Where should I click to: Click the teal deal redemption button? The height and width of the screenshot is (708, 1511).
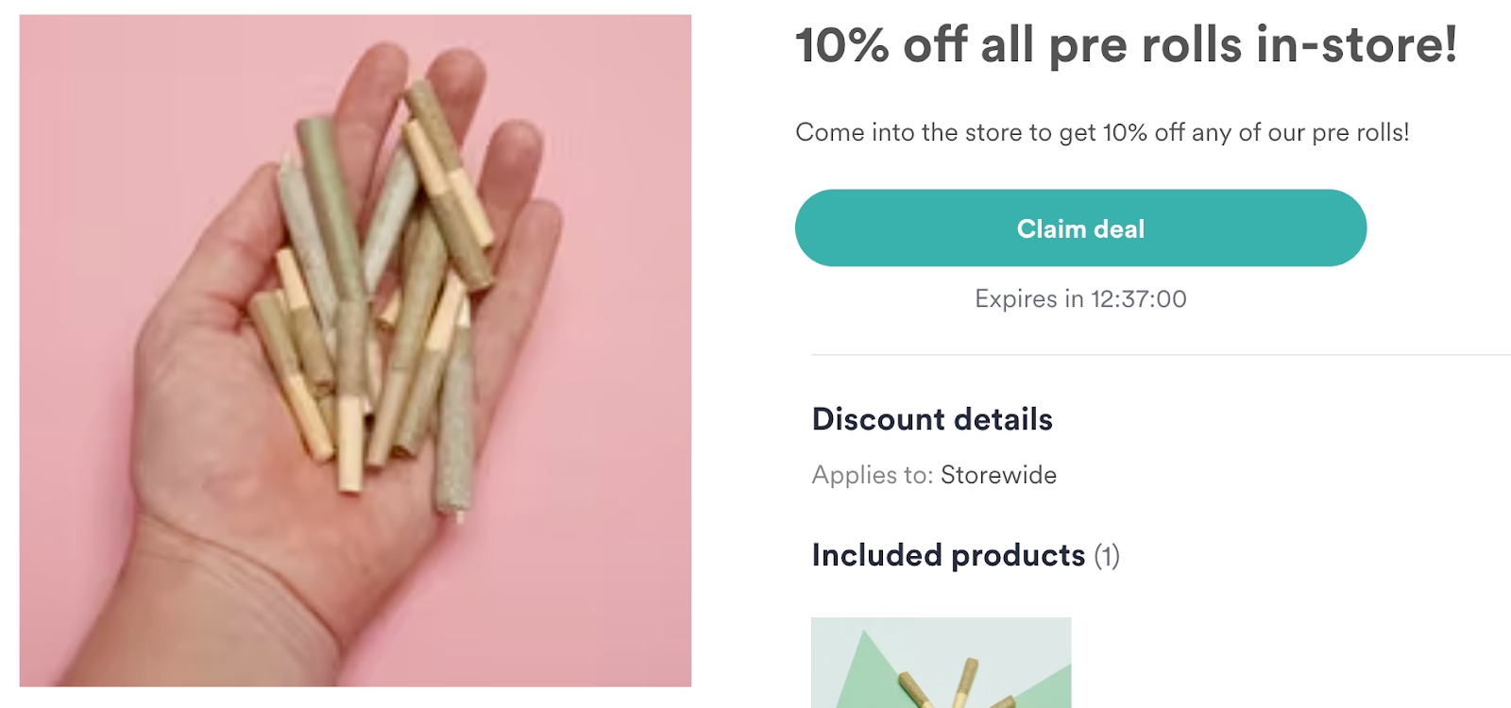(1080, 228)
